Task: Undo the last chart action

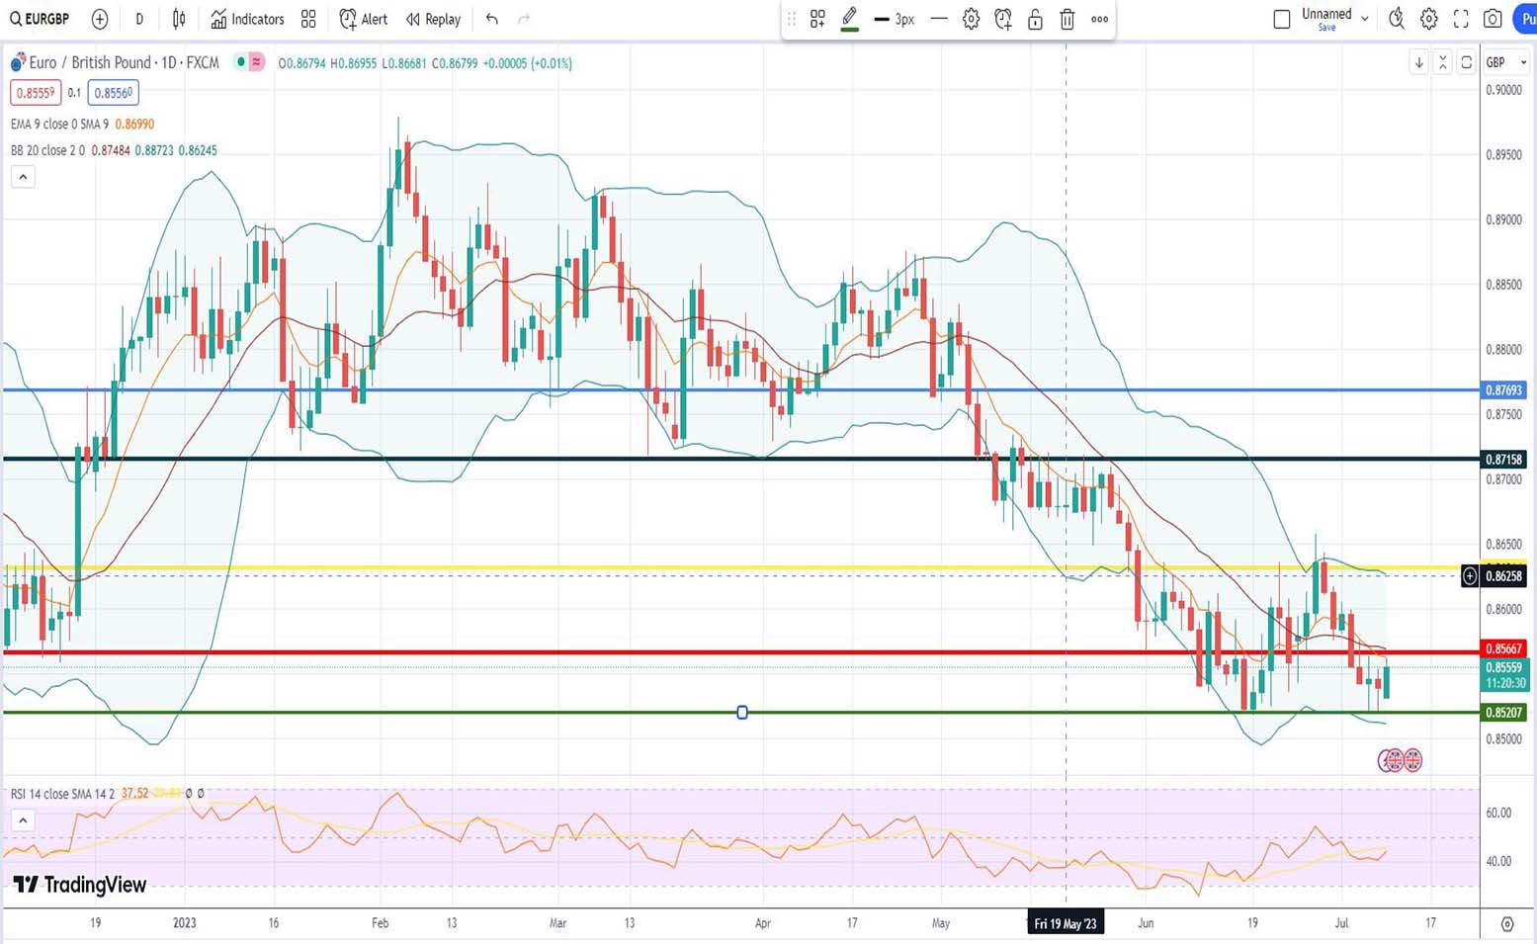Action: (x=492, y=19)
